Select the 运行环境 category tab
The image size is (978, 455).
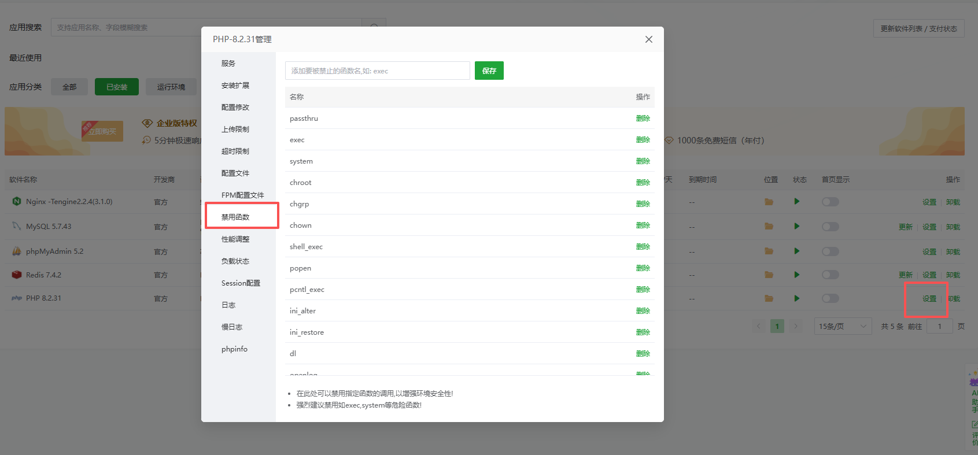pyautogui.click(x=171, y=87)
